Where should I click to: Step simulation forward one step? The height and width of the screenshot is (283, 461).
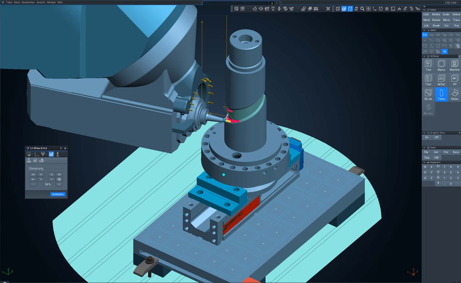[x=52, y=175]
